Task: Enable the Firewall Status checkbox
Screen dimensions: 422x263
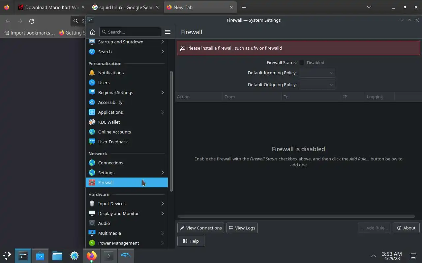Action: coord(302,62)
